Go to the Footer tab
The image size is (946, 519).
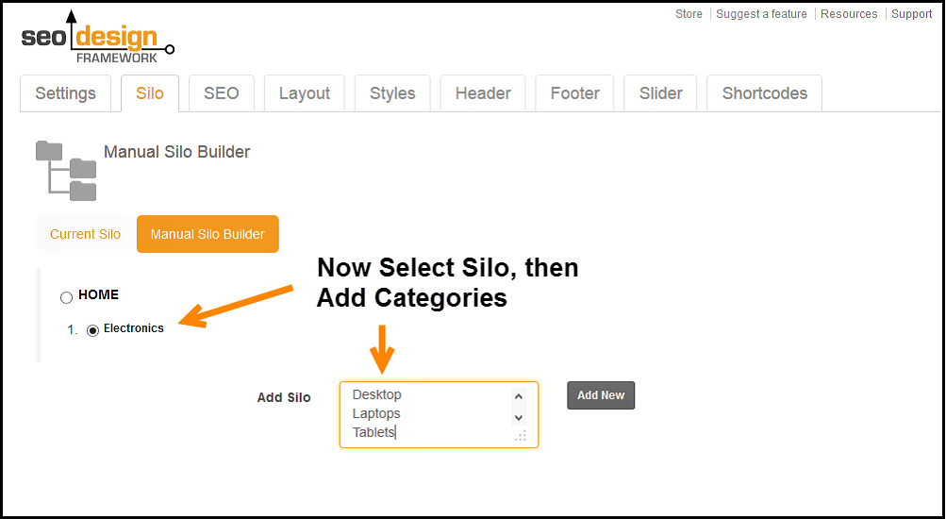pyautogui.click(x=575, y=93)
